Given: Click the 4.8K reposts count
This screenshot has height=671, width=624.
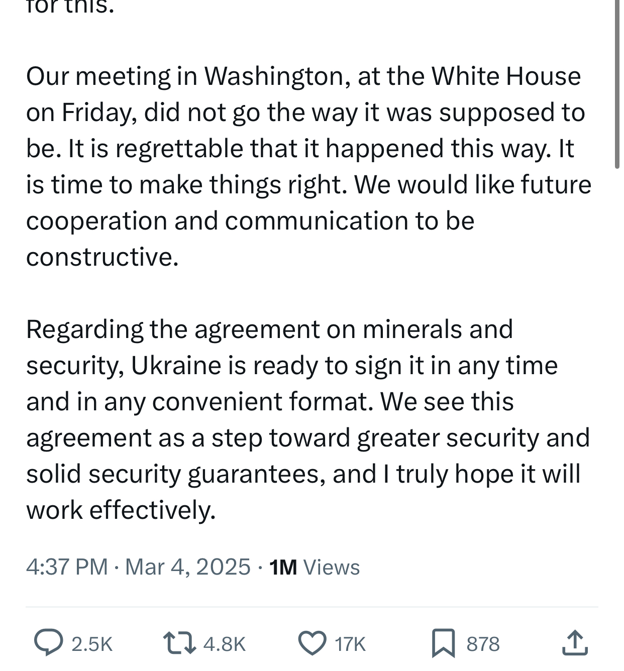Looking at the screenshot, I should coord(225,644).
